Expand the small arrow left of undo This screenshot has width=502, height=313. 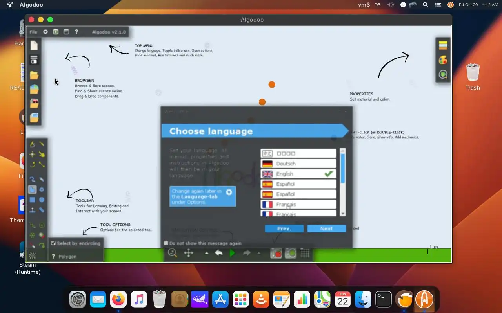click(207, 253)
